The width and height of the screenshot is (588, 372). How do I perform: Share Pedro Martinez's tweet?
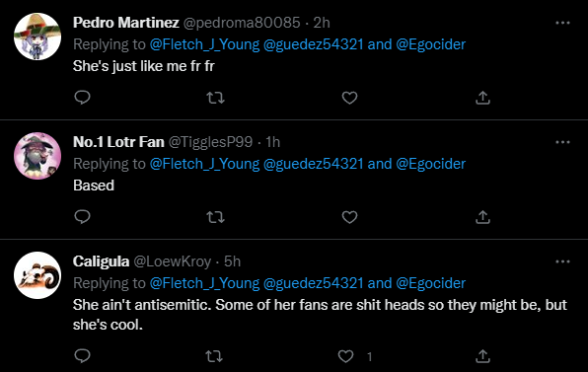coord(483,98)
